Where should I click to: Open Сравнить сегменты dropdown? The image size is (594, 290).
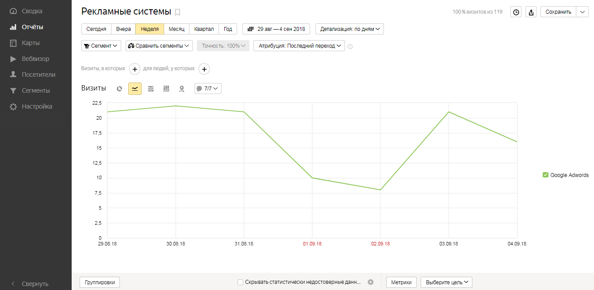click(x=159, y=46)
